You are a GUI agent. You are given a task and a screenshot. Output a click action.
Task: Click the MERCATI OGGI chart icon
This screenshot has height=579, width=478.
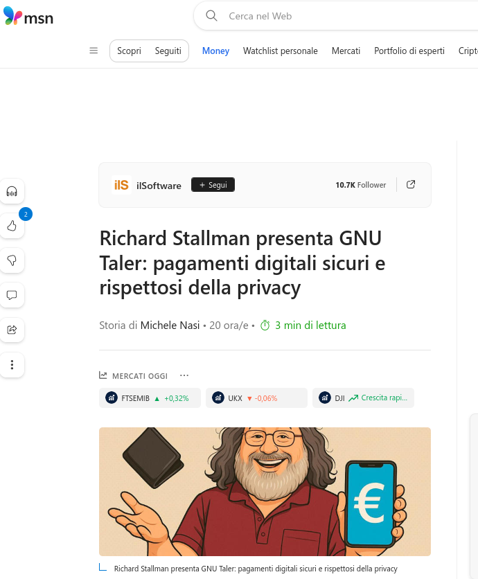click(x=103, y=375)
